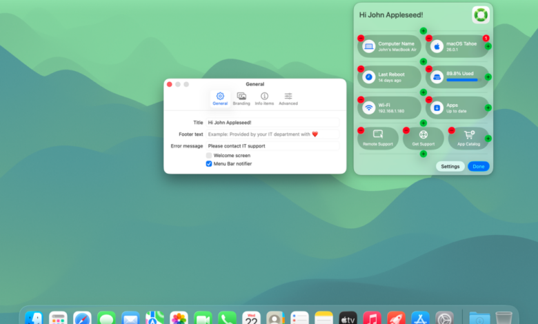This screenshot has height=324, width=538.
Task: Click the Apps download icon
Action: point(437,108)
